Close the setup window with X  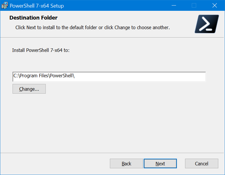215,6
